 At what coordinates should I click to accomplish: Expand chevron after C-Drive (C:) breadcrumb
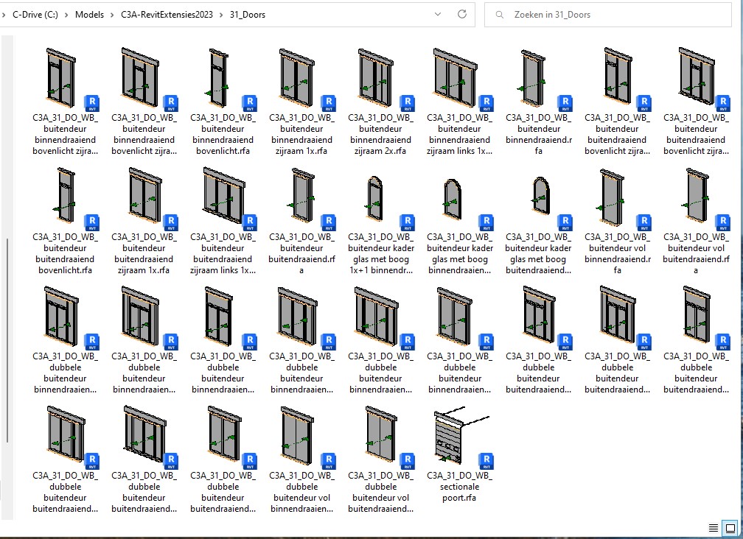[x=66, y=15]
